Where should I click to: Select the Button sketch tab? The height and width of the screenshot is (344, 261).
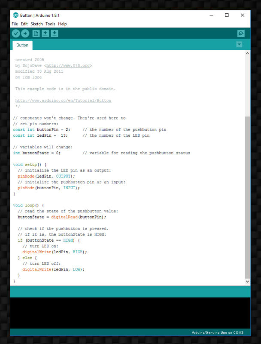pos(22,45)
